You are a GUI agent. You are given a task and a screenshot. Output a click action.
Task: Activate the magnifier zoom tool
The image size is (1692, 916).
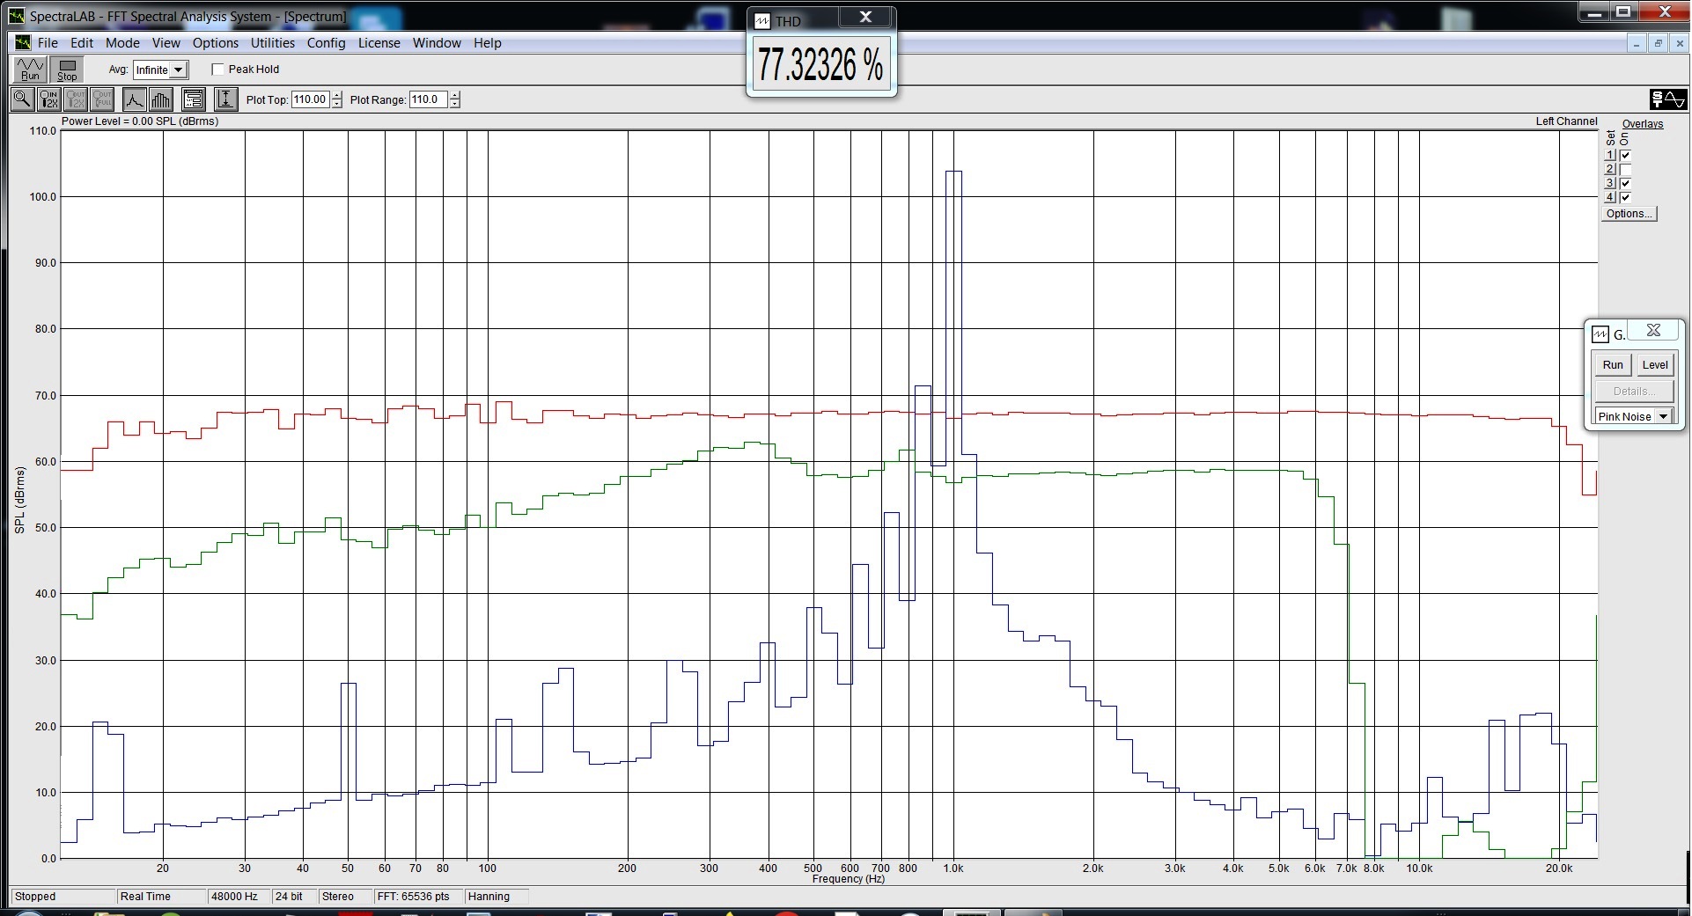click(23, 99)
